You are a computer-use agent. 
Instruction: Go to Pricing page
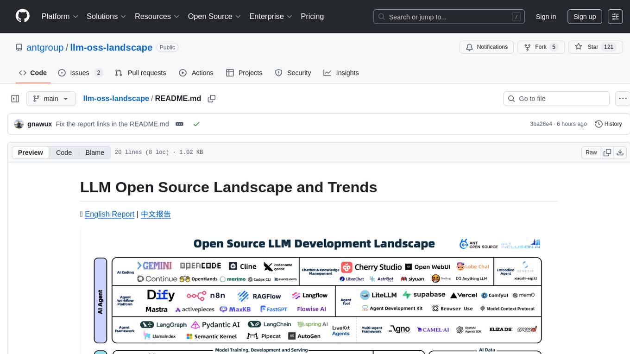point(312,16)
